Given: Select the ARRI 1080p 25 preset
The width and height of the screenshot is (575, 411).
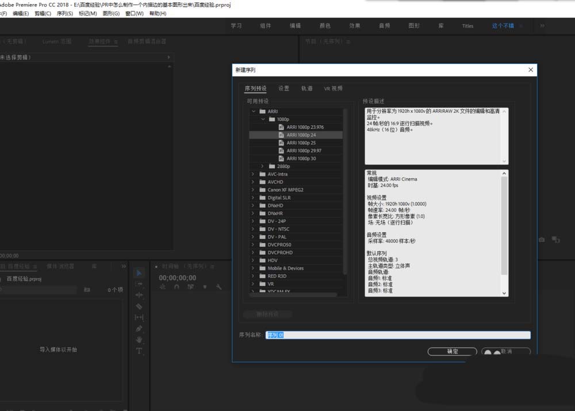Looking at the screenshot, I should [296, 143].
